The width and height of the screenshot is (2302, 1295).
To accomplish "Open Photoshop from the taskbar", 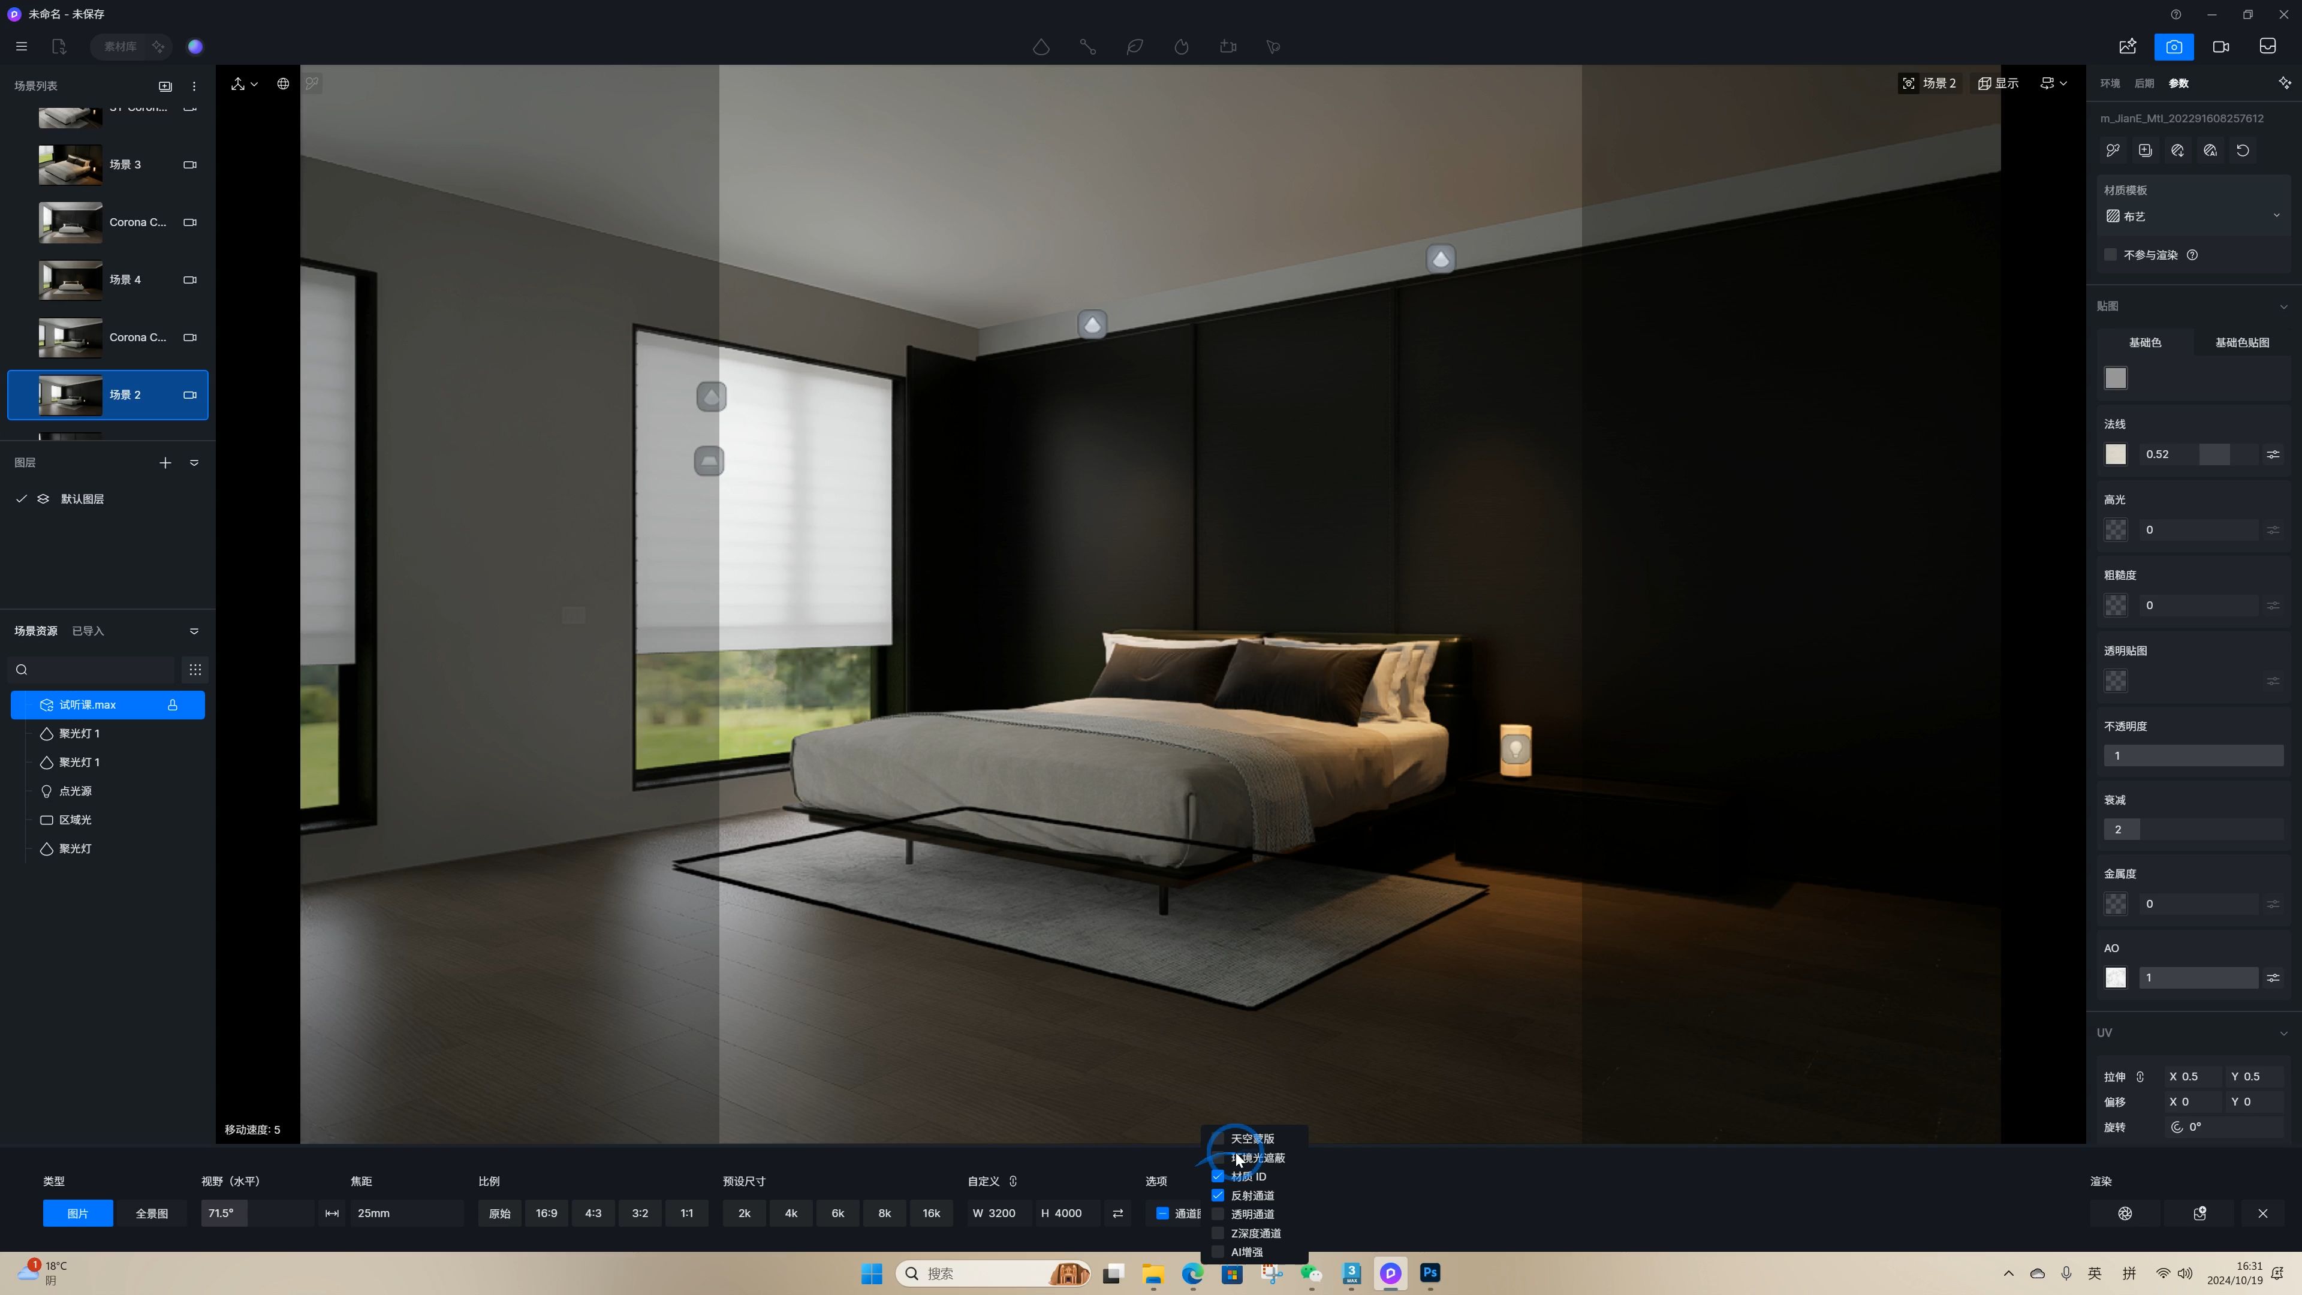I will click(x=1430, y=1273).
